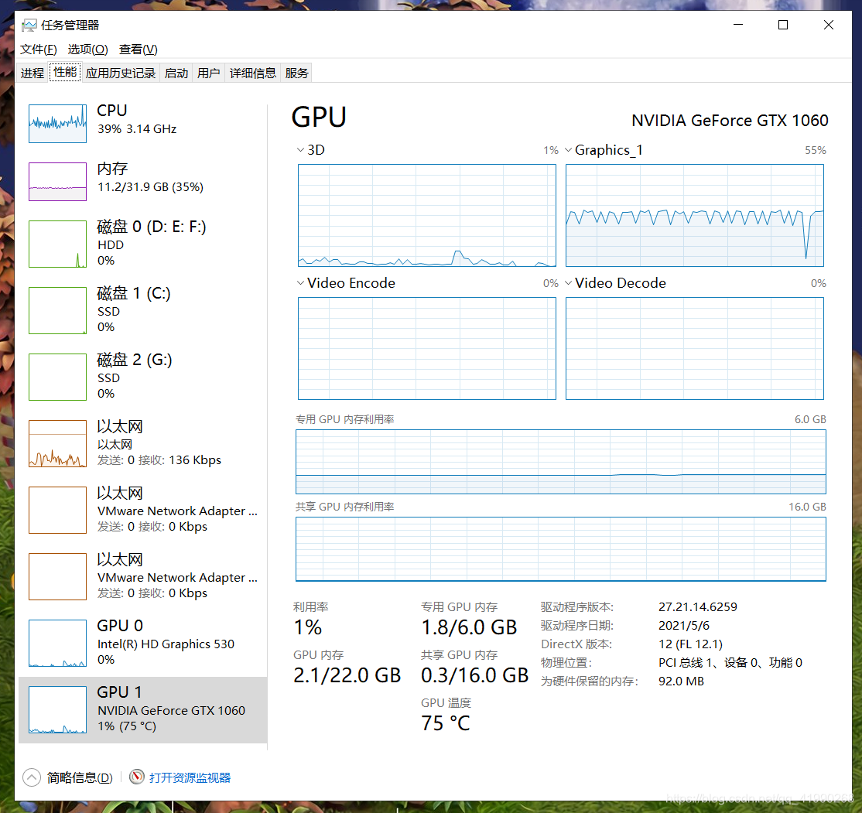Open the 选项(O) menu
The width and height of the screenshot is (862, 813).
coord(88,50)
